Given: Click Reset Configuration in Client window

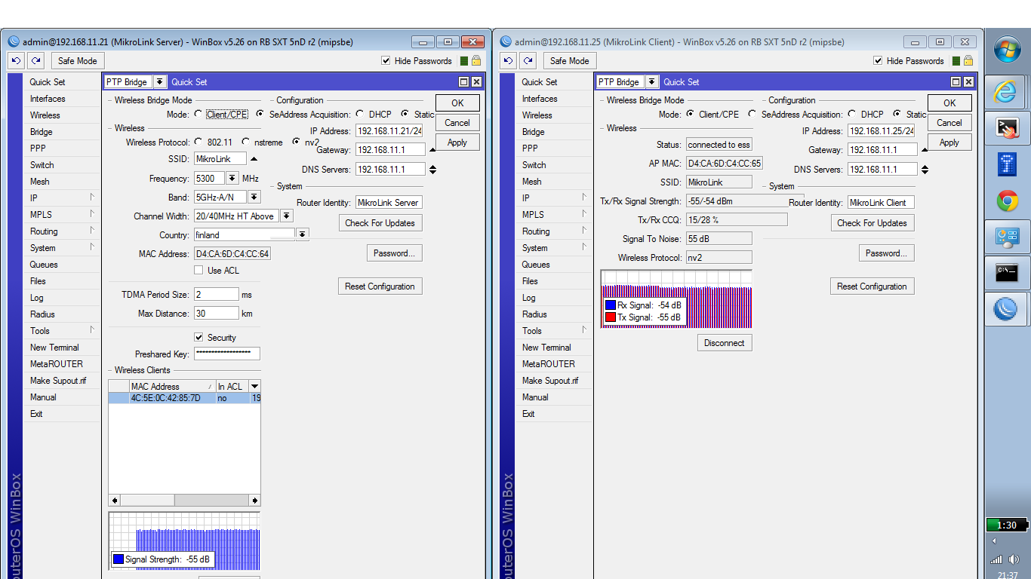Looking at the screenshot, I should point(873,286).
